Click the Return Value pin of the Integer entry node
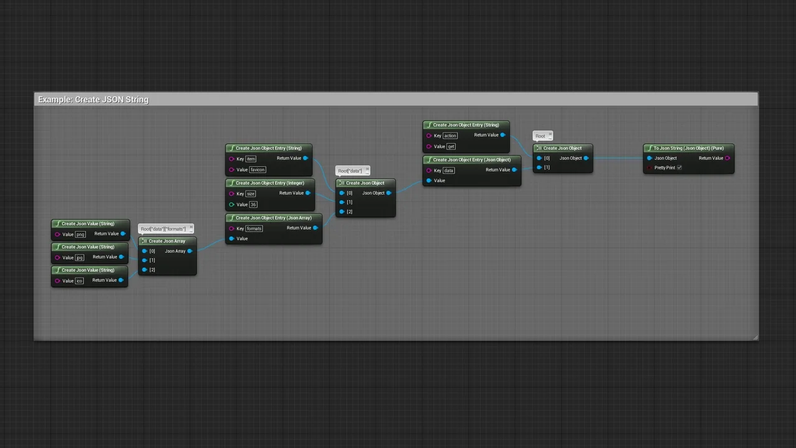796x448 pixels. pyautogui.click(x=307, y=193)
